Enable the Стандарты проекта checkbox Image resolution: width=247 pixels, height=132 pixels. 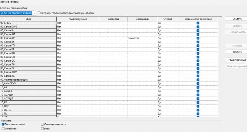(42, 124)
